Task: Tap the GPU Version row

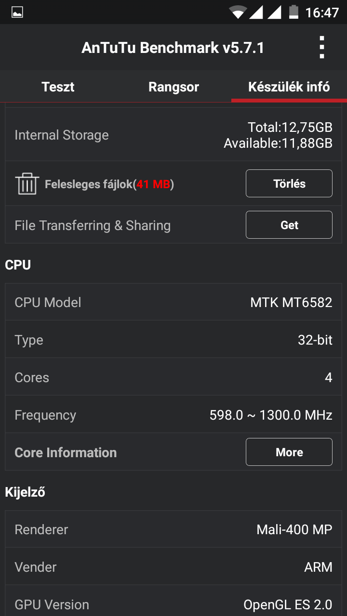Action: pyautogui.click(x=173, y=604)
